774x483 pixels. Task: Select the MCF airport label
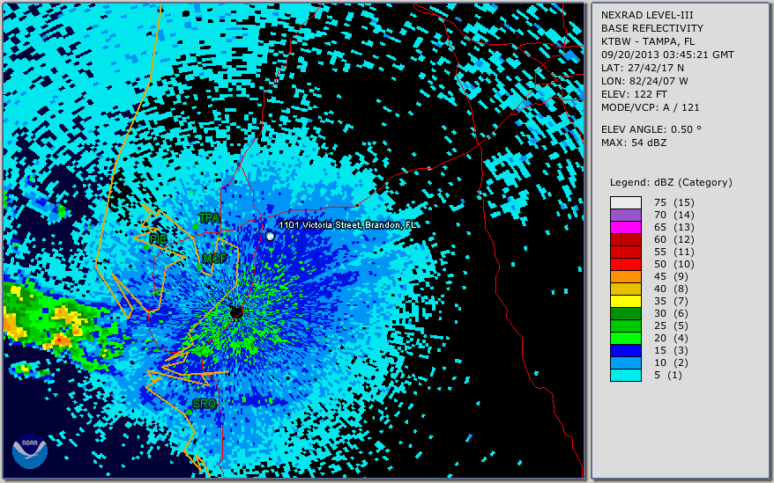pyautogui.click(x=215, y=259)
